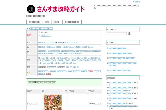Open the rightmost item in the top navigation bar

72,22
